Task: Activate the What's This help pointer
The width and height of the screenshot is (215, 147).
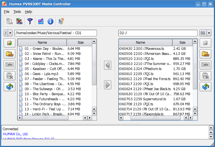Action: point(61,21)
